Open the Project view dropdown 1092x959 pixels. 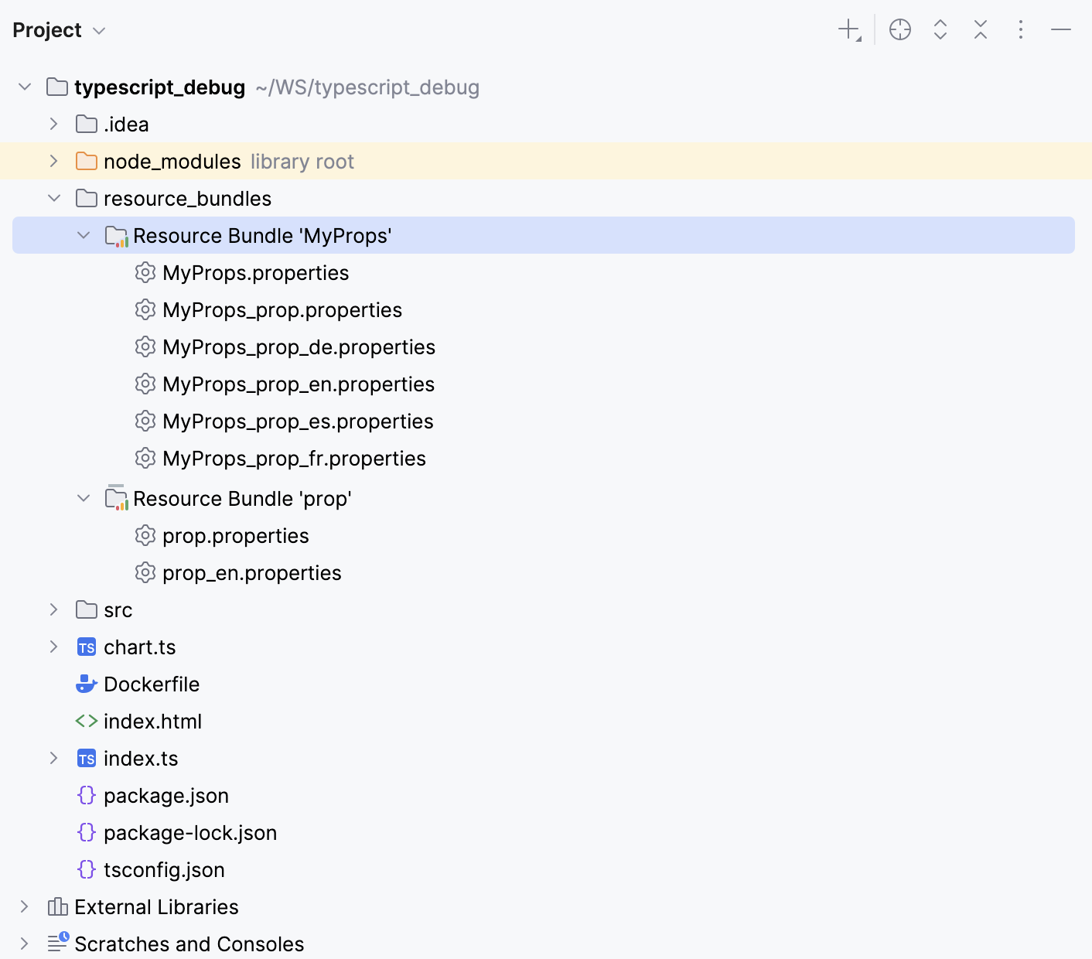click(x=60, y=29)
